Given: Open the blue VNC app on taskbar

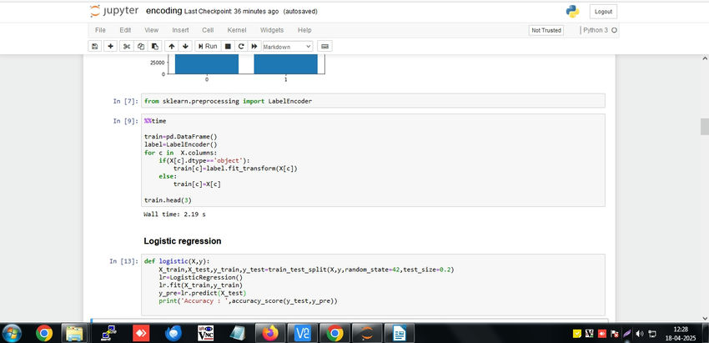Looking at the screenshot, I should 303,334.
